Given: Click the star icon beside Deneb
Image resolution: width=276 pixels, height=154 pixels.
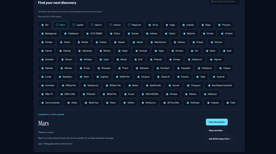Looking at the screenshot, I should (x=129, y=34).
